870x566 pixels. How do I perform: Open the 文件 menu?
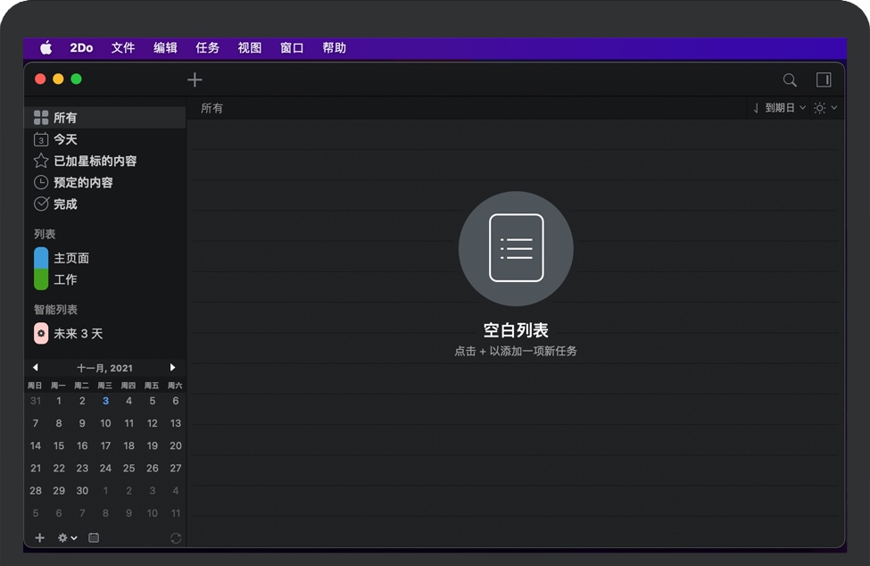123,48
